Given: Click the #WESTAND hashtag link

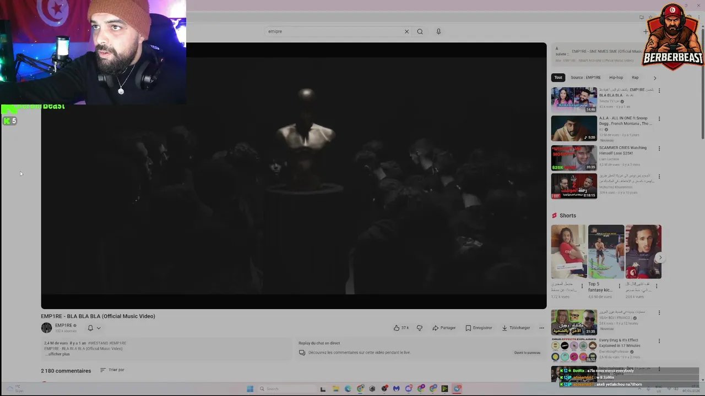Looking at the screenshot, I should [x=97, y=343].
